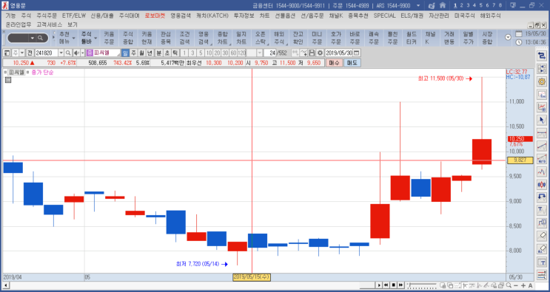Click the 매도 (sell) button
The width and height of the screenshot is (550, 292).
coord(352,63)
